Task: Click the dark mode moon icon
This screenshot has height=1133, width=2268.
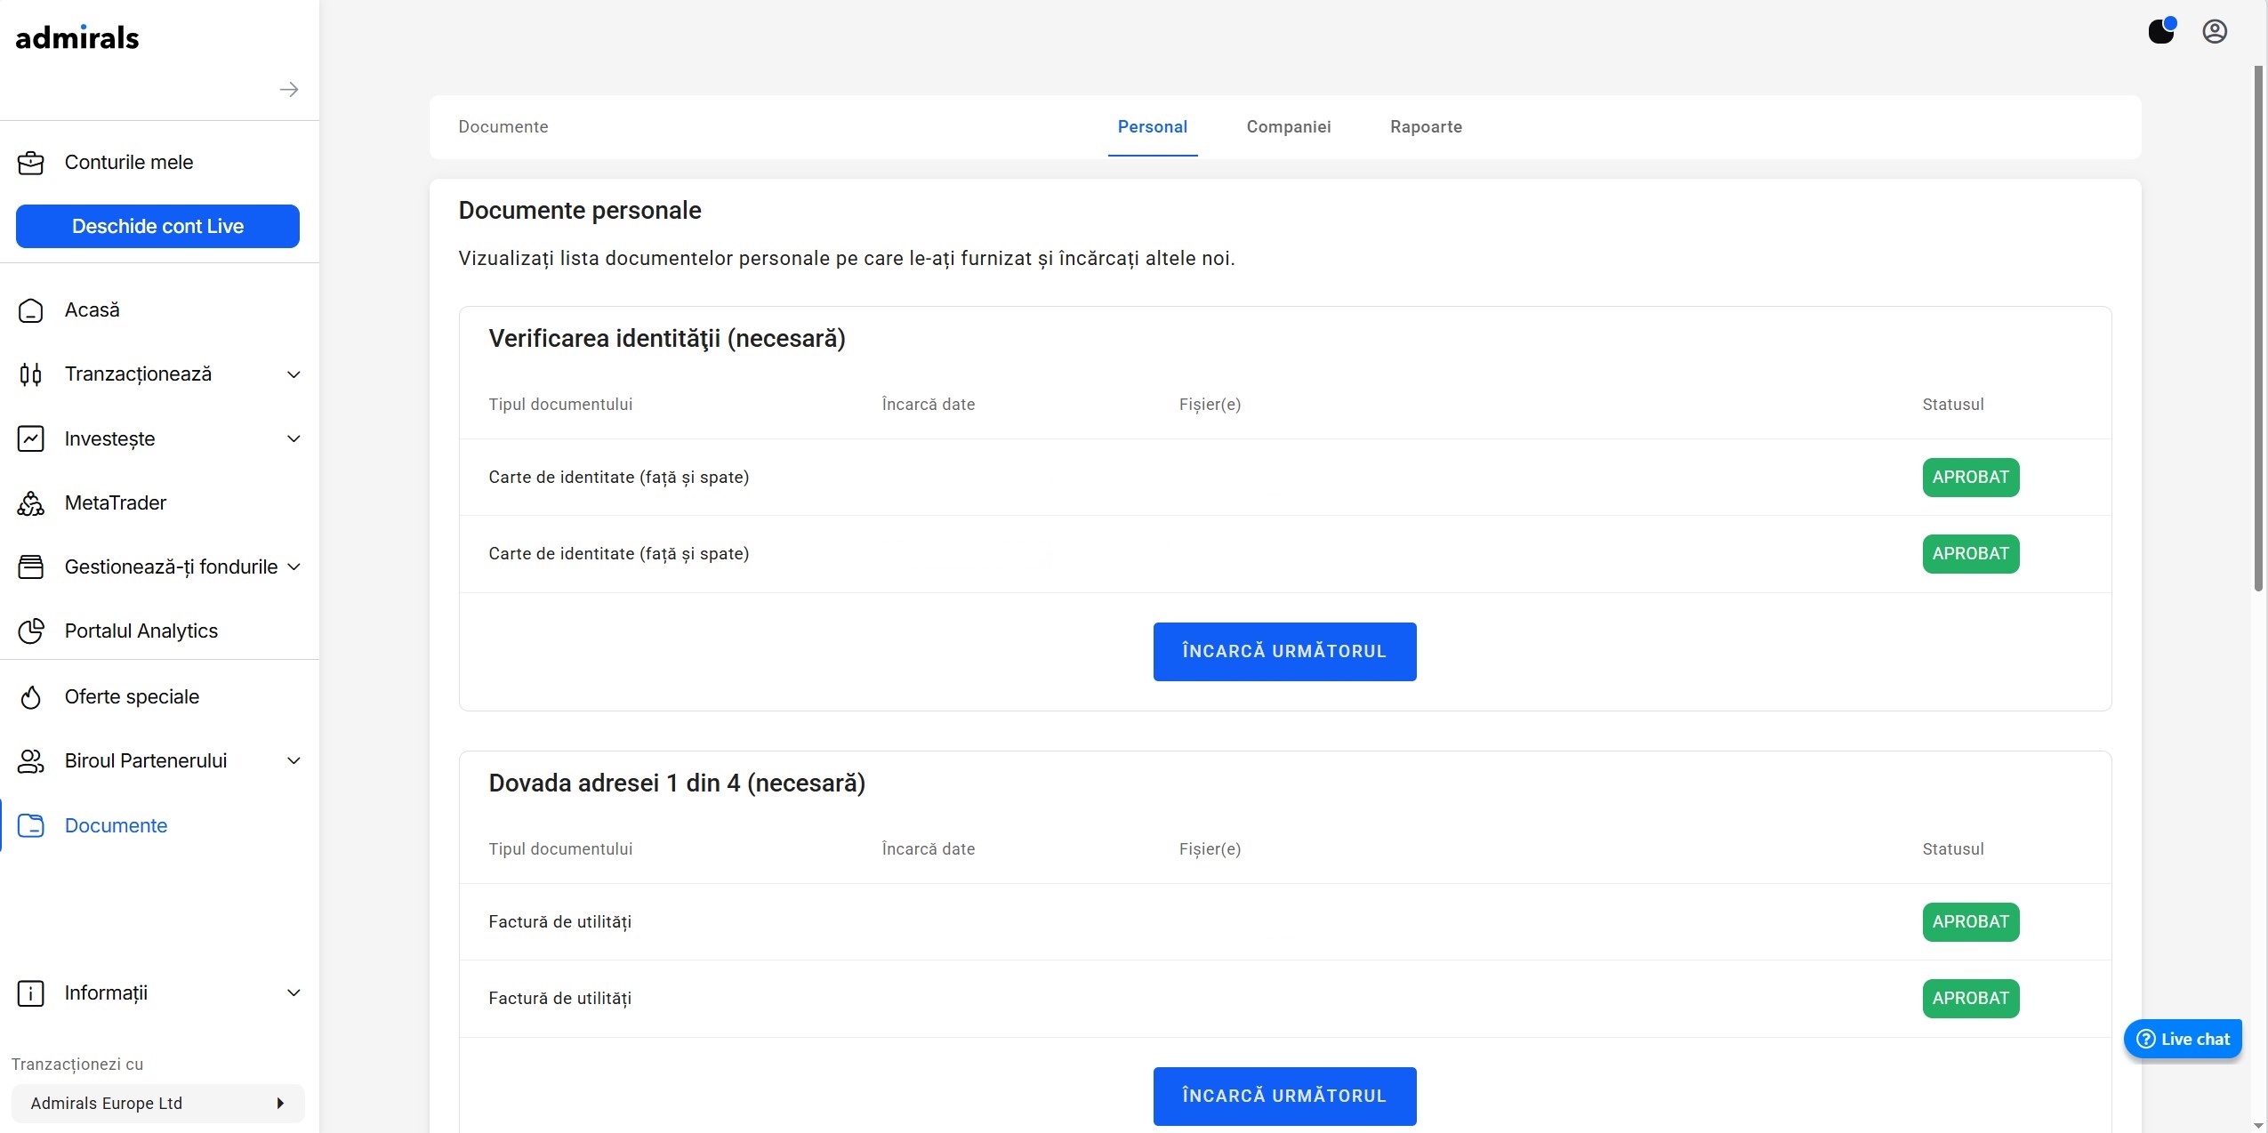Action: pos(2161,31)
